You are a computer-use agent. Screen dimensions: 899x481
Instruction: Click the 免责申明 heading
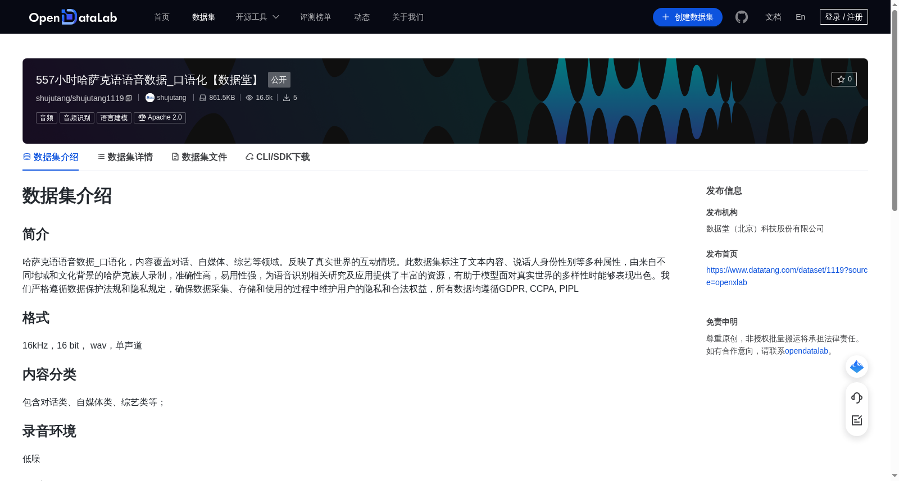[x=721, y=322]
